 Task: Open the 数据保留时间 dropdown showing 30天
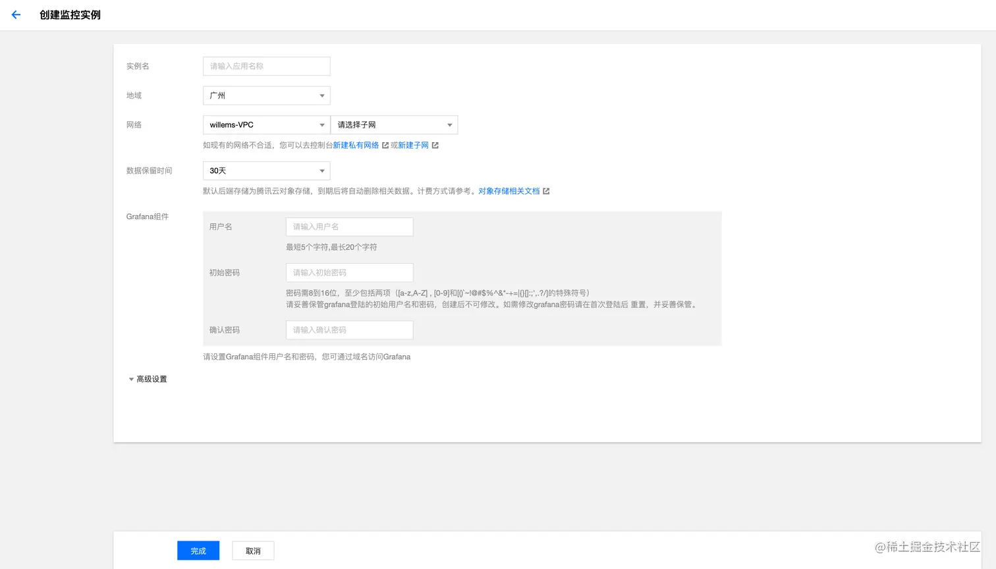(266, 170)
